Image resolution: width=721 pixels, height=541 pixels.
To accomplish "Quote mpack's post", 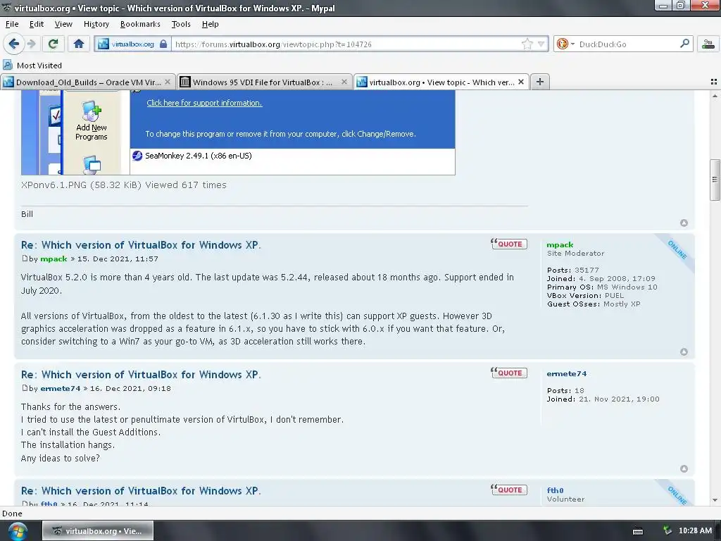I will point(508,244).
